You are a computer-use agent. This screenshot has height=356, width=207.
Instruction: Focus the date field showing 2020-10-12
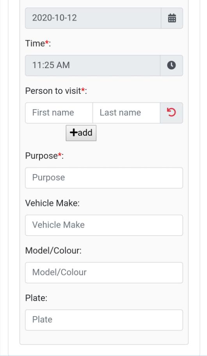pos(93,18)
